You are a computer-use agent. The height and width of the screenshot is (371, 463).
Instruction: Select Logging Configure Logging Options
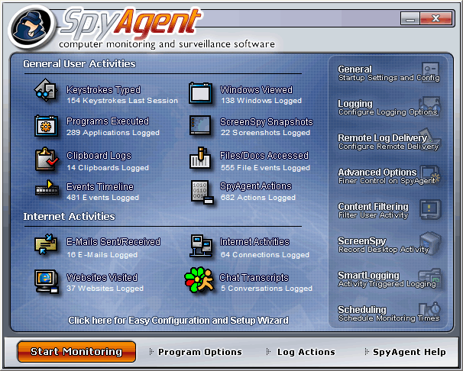[387, 108]
